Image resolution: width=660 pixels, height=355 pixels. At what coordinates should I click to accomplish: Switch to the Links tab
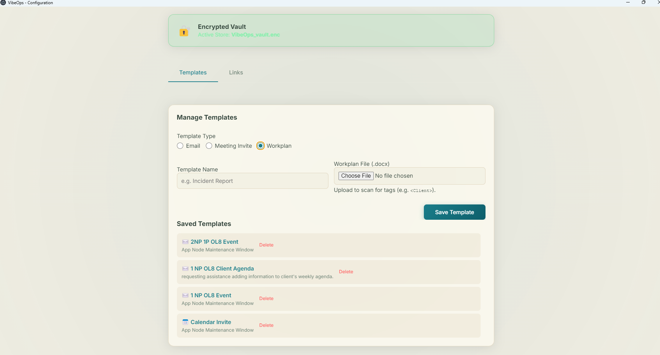click(x=236, y=73)
